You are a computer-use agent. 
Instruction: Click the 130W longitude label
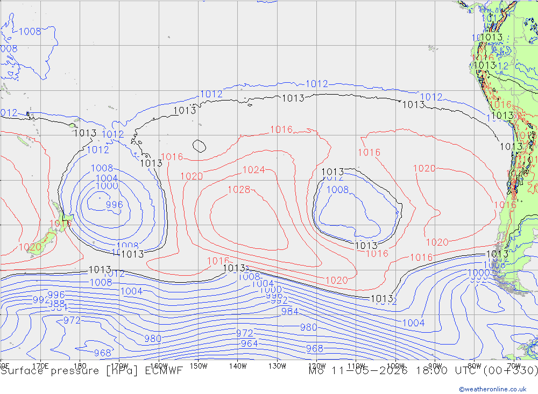(x=277, y=366)
